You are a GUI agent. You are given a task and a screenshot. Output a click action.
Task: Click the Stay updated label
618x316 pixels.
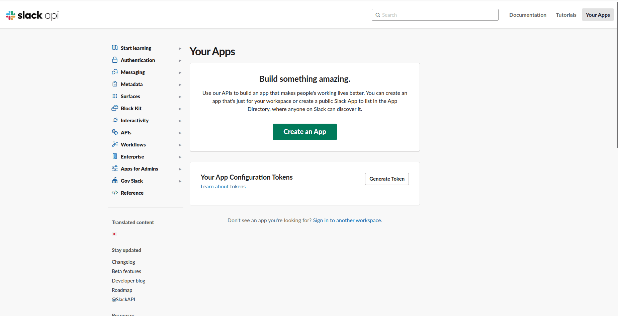pos(126,250)
